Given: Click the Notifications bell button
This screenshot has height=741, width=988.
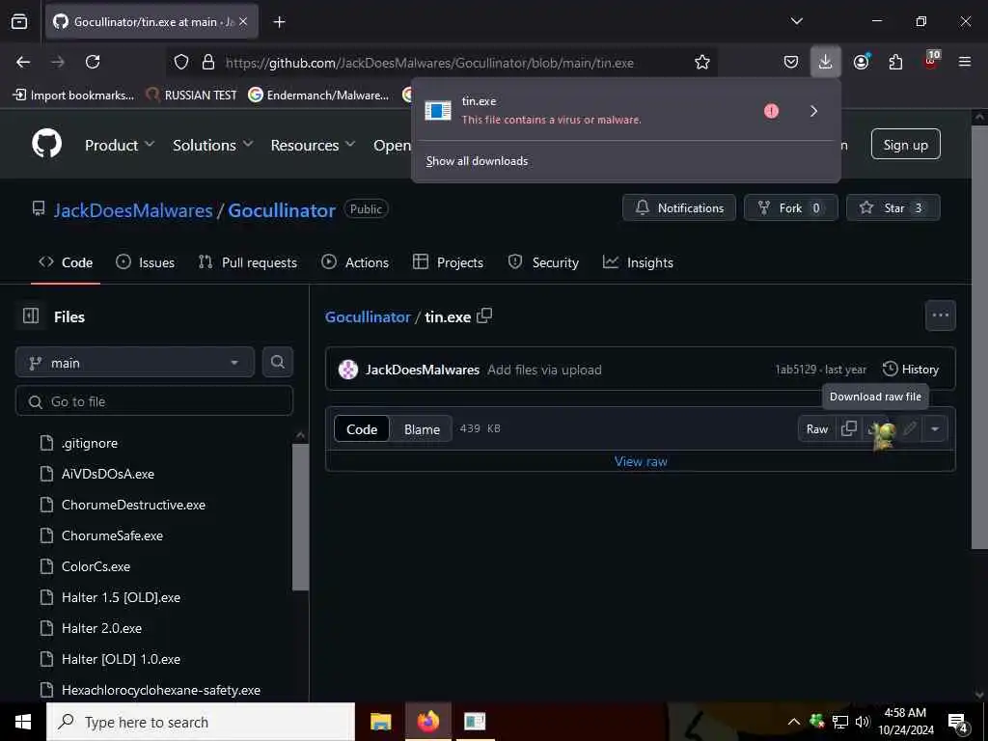Looking at the screenshot, I should (x=679, y=208).
